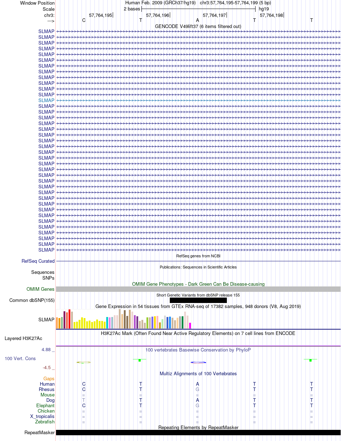Screen dimensions: 341x441
Task: Click the tallest red bar in GTEx chart
Action: [70, 319]
